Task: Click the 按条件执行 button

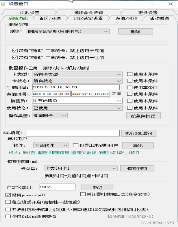Action: pos(143,116)
